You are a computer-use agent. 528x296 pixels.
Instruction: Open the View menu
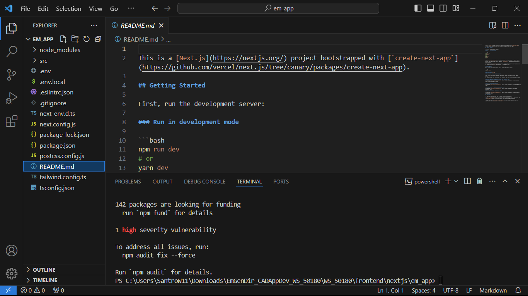[x=95, y=8]
